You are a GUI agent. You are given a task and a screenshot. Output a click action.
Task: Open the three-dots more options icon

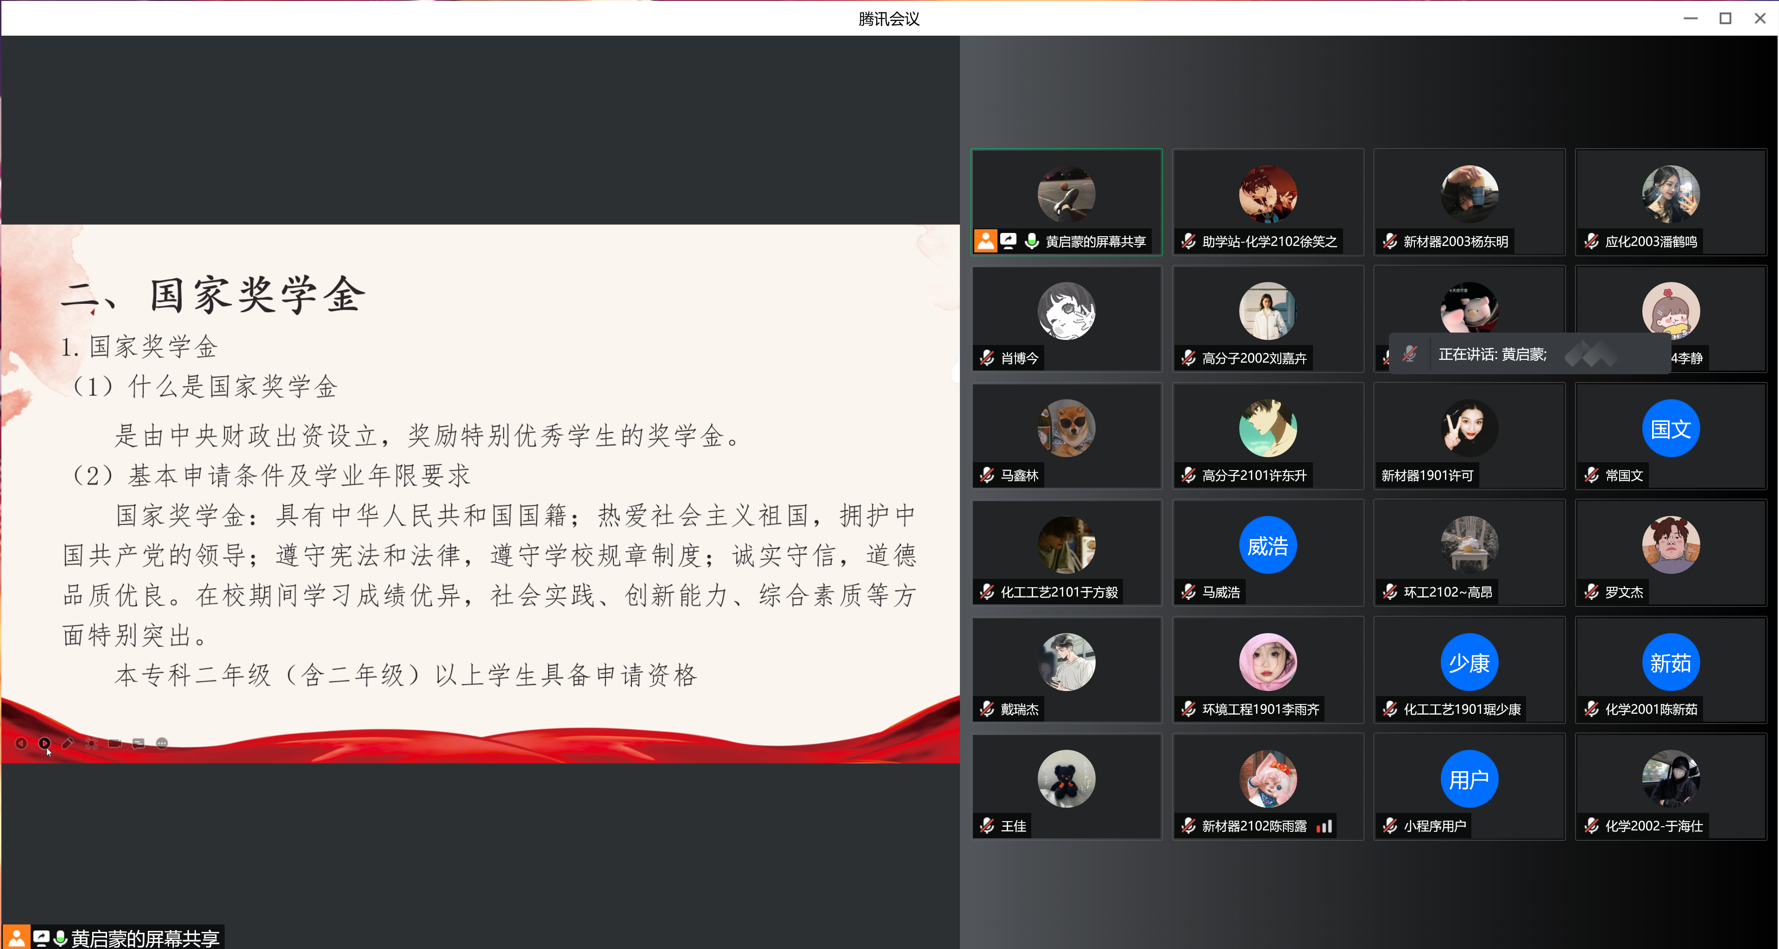(x=162, y=743)
